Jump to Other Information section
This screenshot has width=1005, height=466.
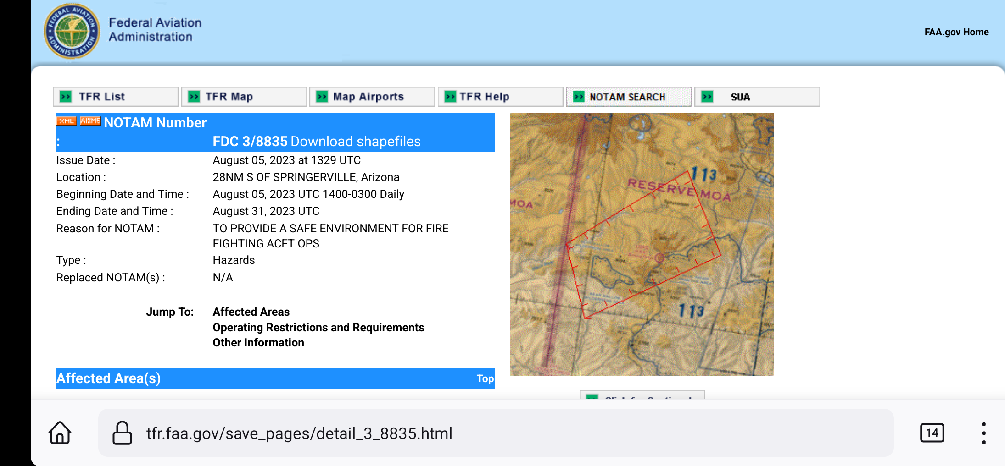pyautogui.click(x=258, y=343)
